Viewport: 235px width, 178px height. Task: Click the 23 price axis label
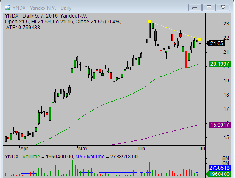pos(226,24)
